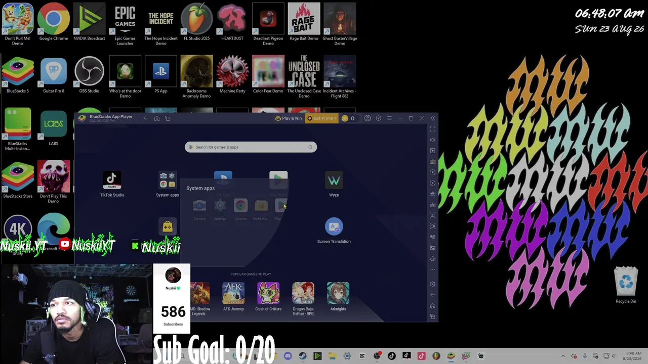The height and width of the screenshot is (364, 648).
Task: Select the Backrooms Anomaly Demo desktop shortcut
Action: click(x=196, y=77)
